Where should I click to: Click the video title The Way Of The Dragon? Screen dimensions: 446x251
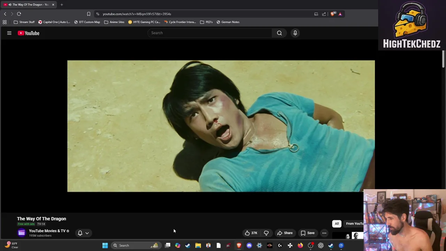(41, 219)
